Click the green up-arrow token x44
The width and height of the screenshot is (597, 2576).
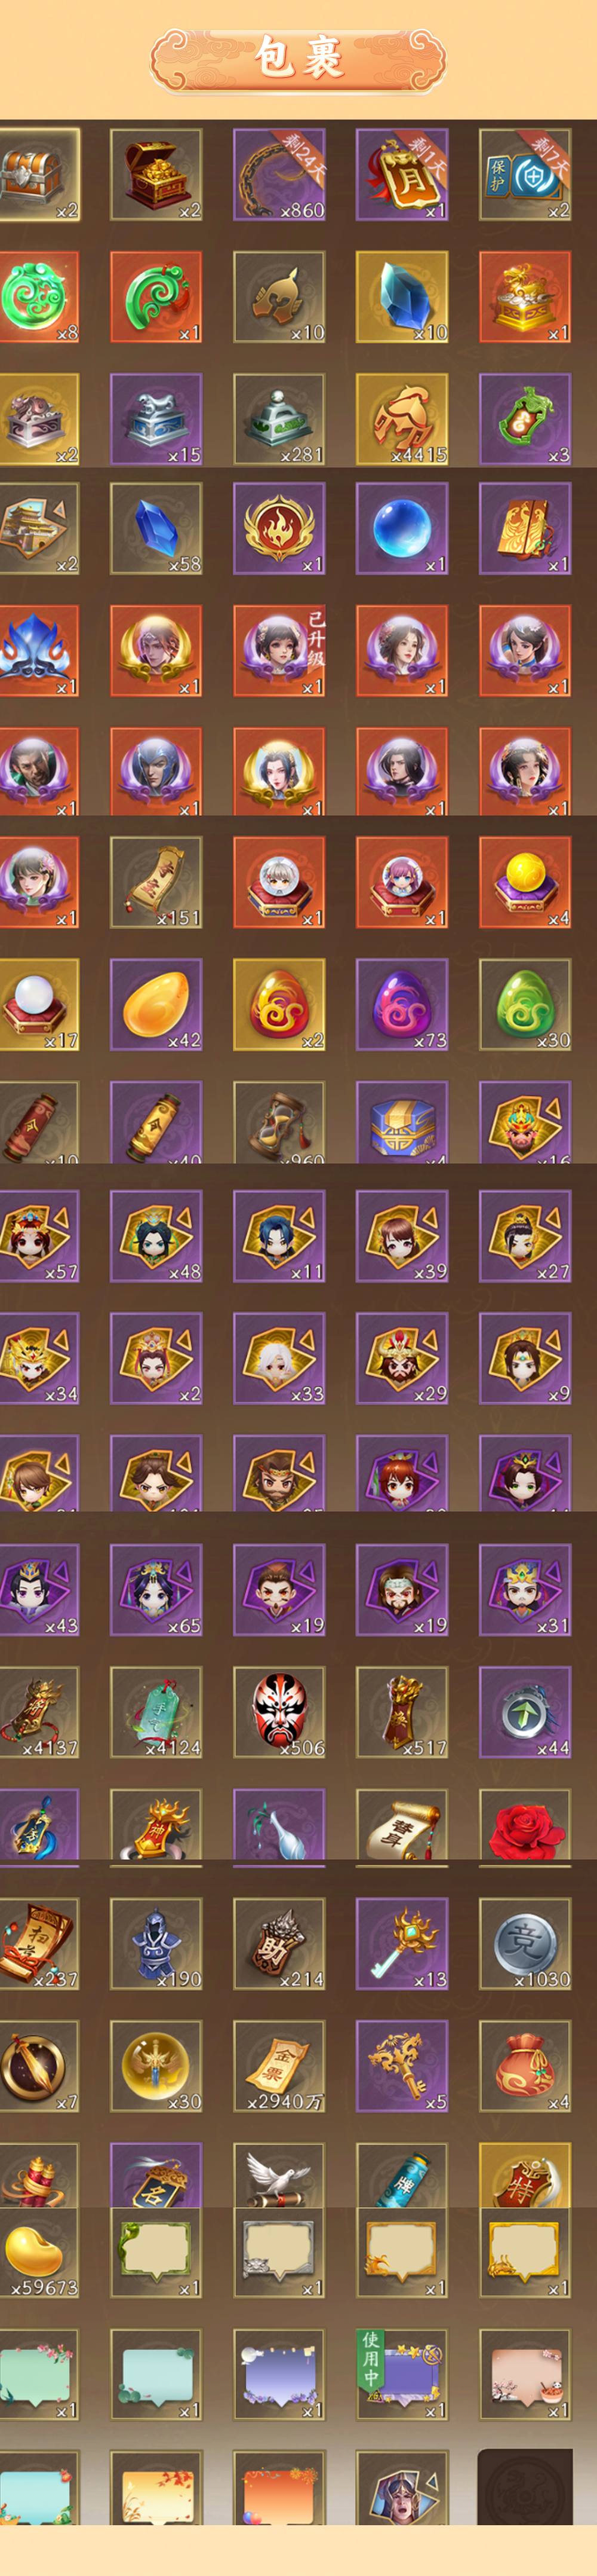pos(524,1712)
